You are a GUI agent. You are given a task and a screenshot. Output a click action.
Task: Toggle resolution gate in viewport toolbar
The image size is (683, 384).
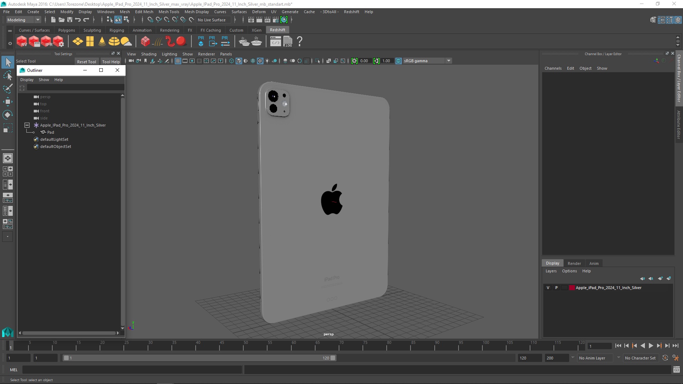pyautogui.click(x=192, y=61)
